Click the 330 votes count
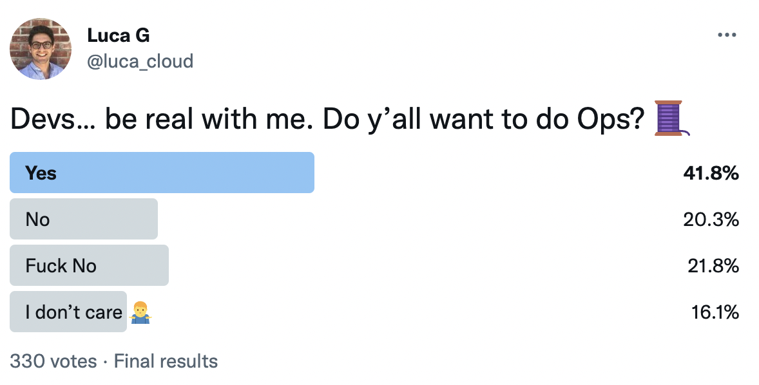Image resolution: width=759 pixels, height=385 pixels. 53,361
